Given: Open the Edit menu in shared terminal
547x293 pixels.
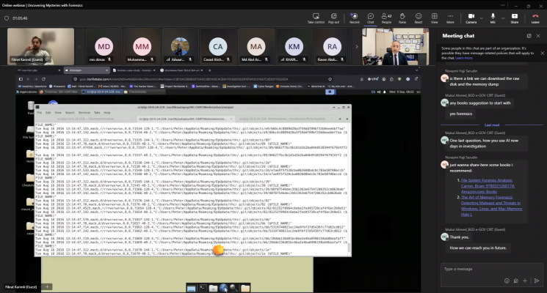Looking at the screenshot, I should (48, 112).
